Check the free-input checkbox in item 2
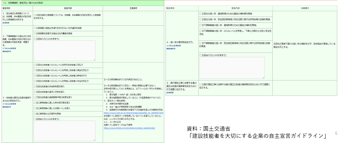Screen dimensions: 339x143 (35, 39)
